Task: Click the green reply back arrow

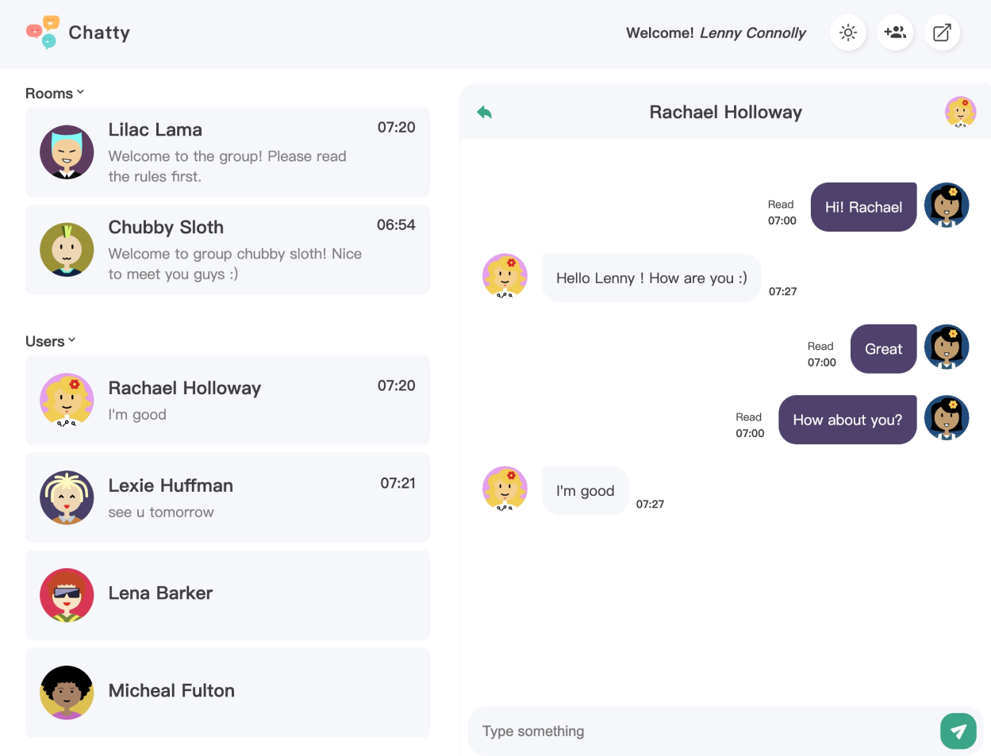Action: point(484,113)
